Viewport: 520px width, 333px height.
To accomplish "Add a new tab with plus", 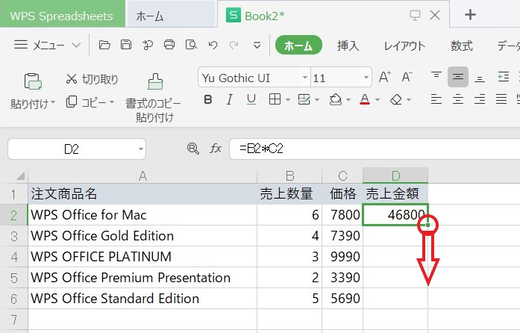I will pyautogui.click(x=470, y=15).
